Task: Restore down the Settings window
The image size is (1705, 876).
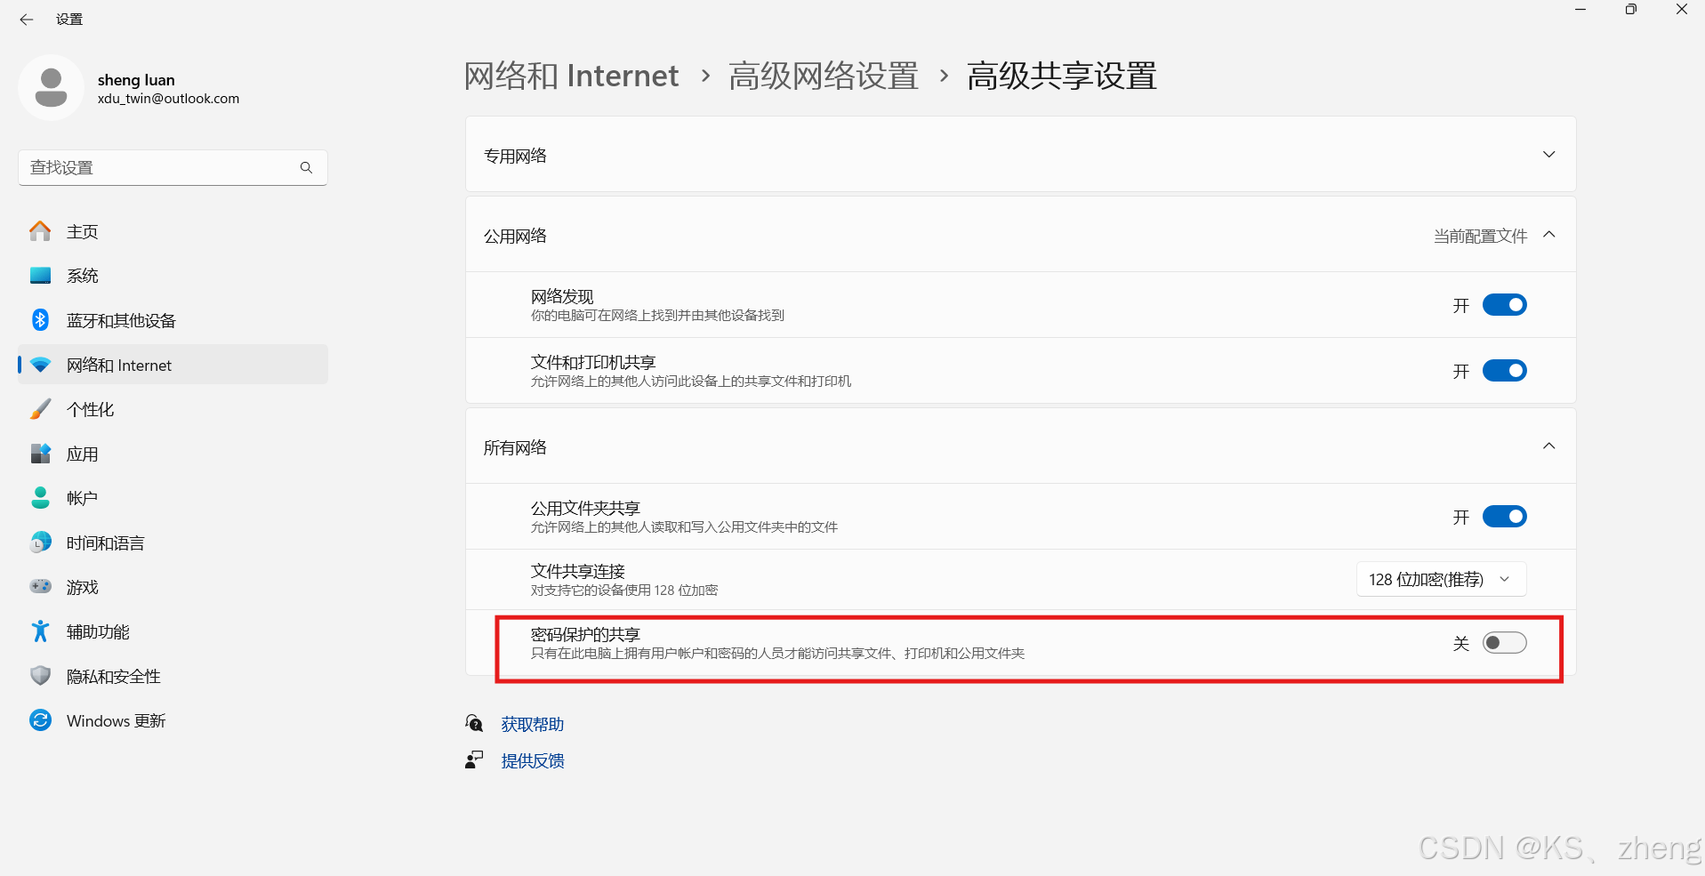Action: click(1630, 10)
